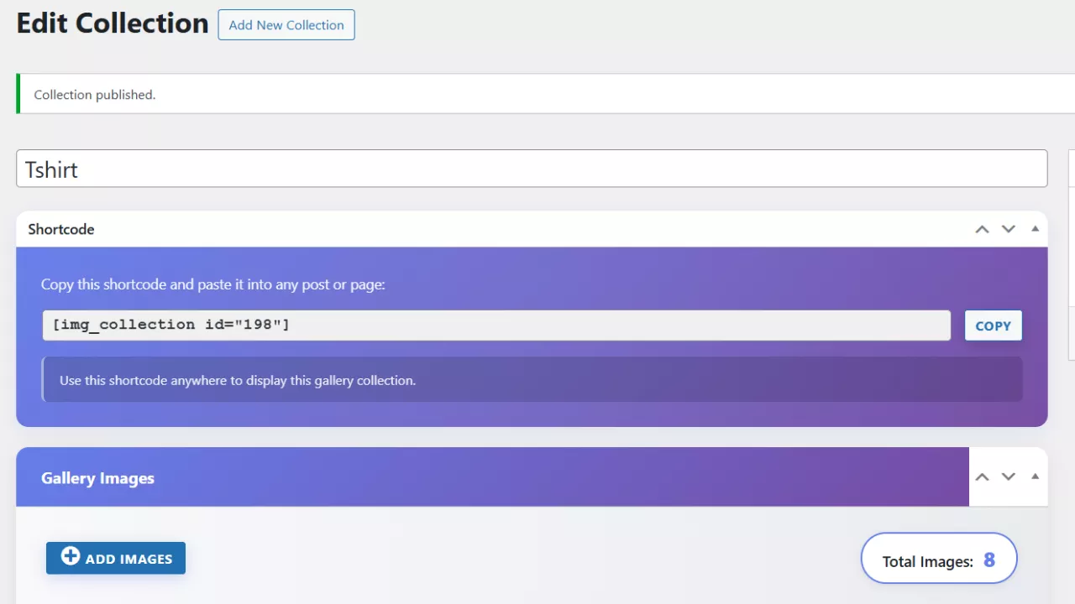The height and width of the screenshot is (604, 1075).
Task: Click the Gallery Images panel heading
Action: pos(97,478)
